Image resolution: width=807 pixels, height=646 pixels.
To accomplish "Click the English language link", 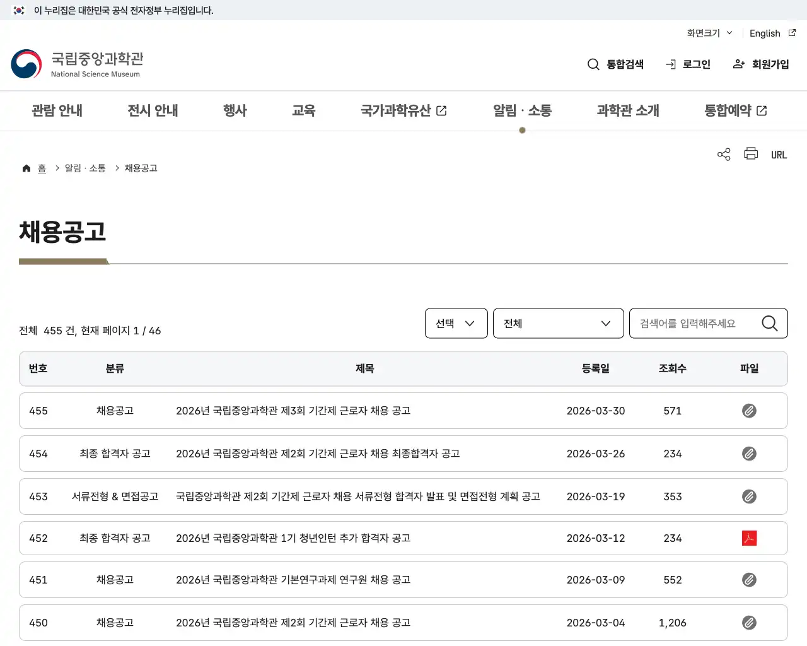I will 764,33.
